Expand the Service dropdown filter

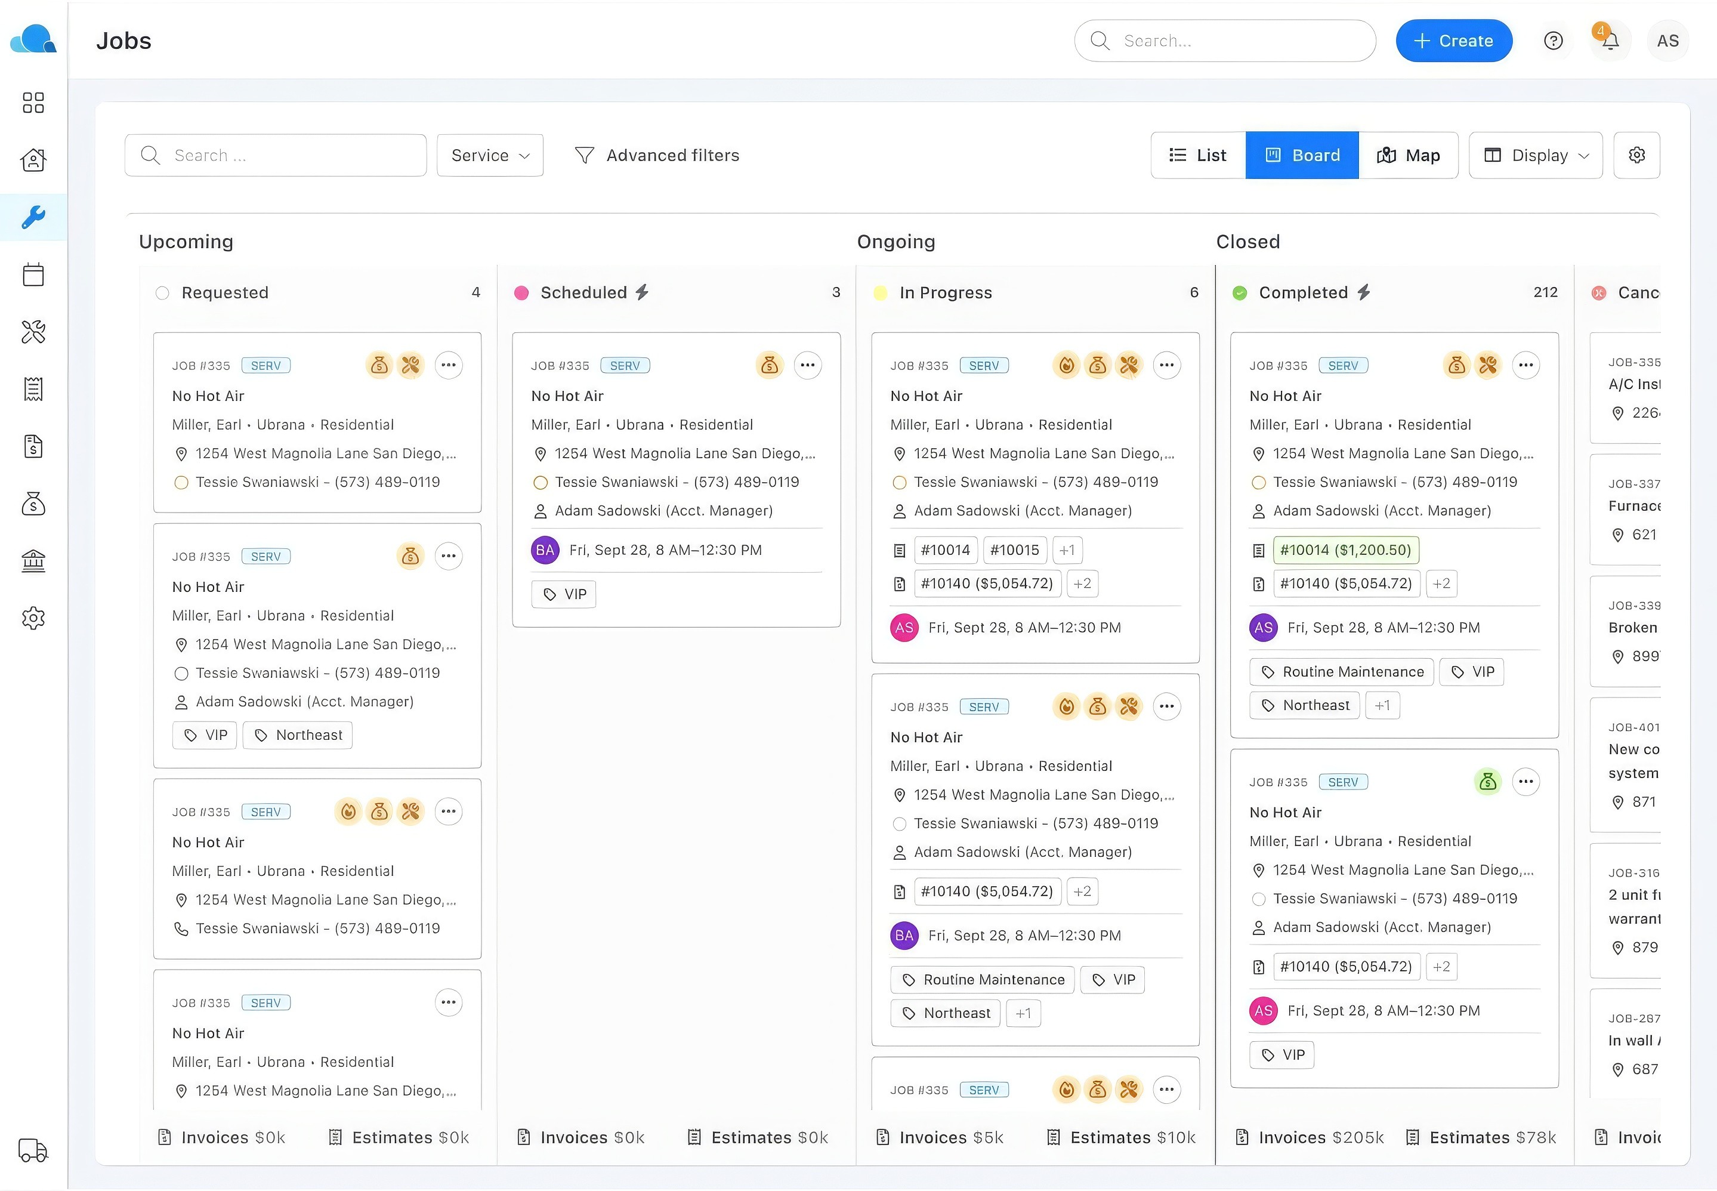click(489, 155)
